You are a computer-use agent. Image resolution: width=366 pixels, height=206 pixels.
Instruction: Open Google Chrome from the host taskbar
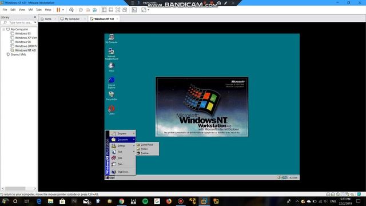coord(122,201)
